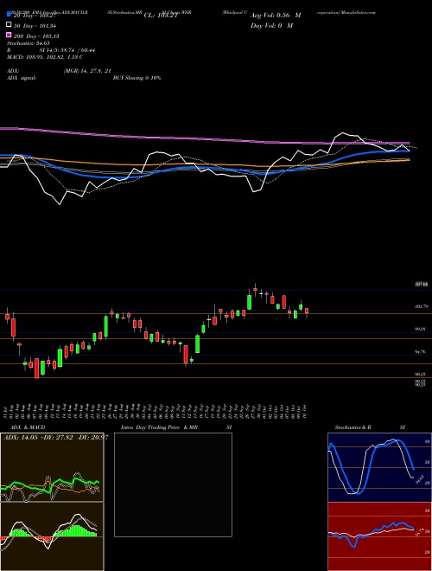Click the blue 20 Day legend swatch
Image resolution: width=432 pixels, height=571 pixels.
pyautogui.click(x=9, y=15)
